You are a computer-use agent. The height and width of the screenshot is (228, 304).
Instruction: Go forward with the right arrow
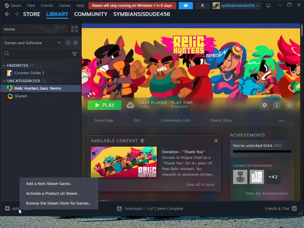pos(17,14)
